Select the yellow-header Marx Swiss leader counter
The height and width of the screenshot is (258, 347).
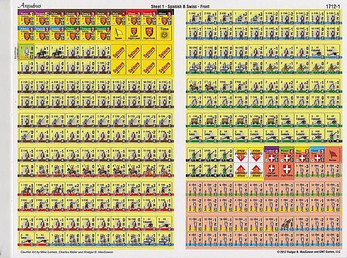pyautogui.click(x=302, y=154)
